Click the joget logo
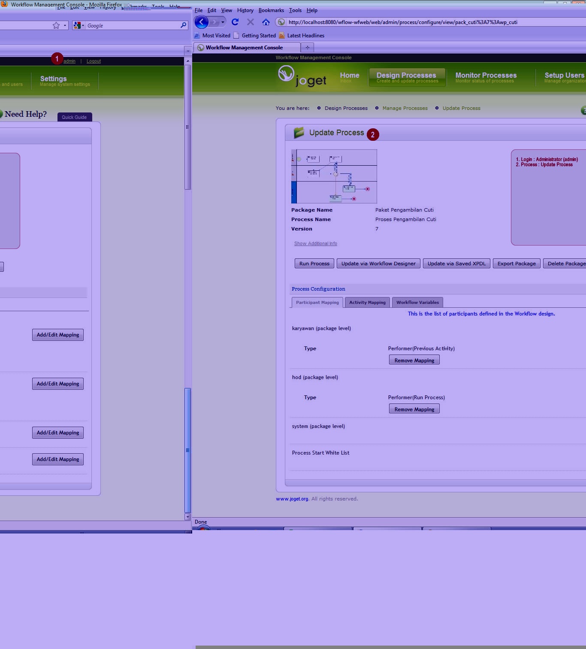 (x=302, y=76)
